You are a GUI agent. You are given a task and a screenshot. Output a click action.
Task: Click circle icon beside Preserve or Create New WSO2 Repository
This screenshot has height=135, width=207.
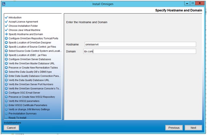(x=6, y=97)
